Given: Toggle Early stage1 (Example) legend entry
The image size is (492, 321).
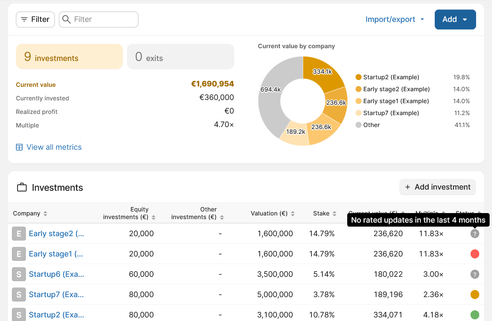Looking at the screenshot, I should point(395,101).
